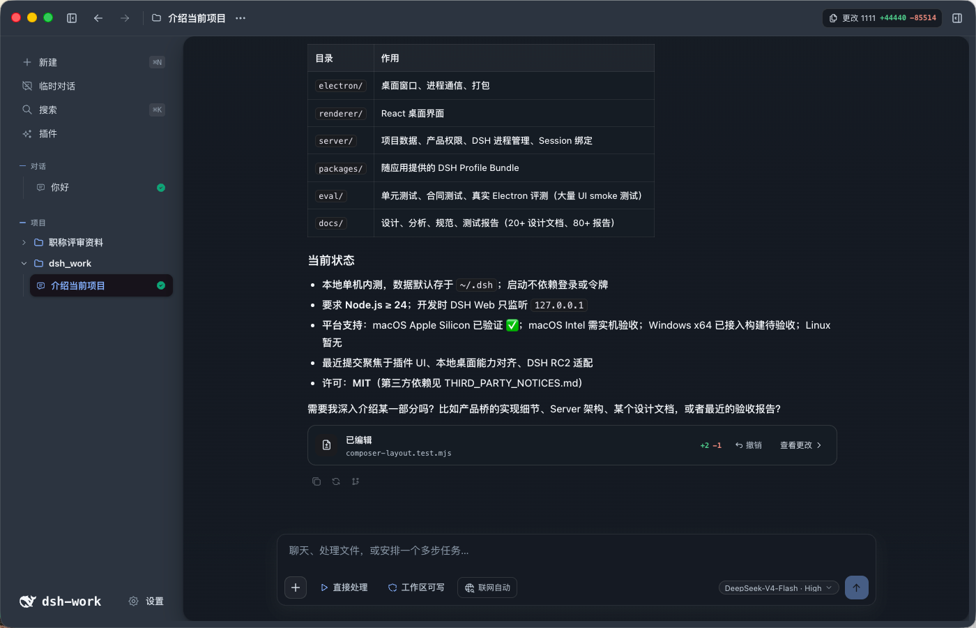Click the dsh-work whale logo
The width and height of the screenshot is (976, 628).
pyautogui.click(x=27, y=601)
